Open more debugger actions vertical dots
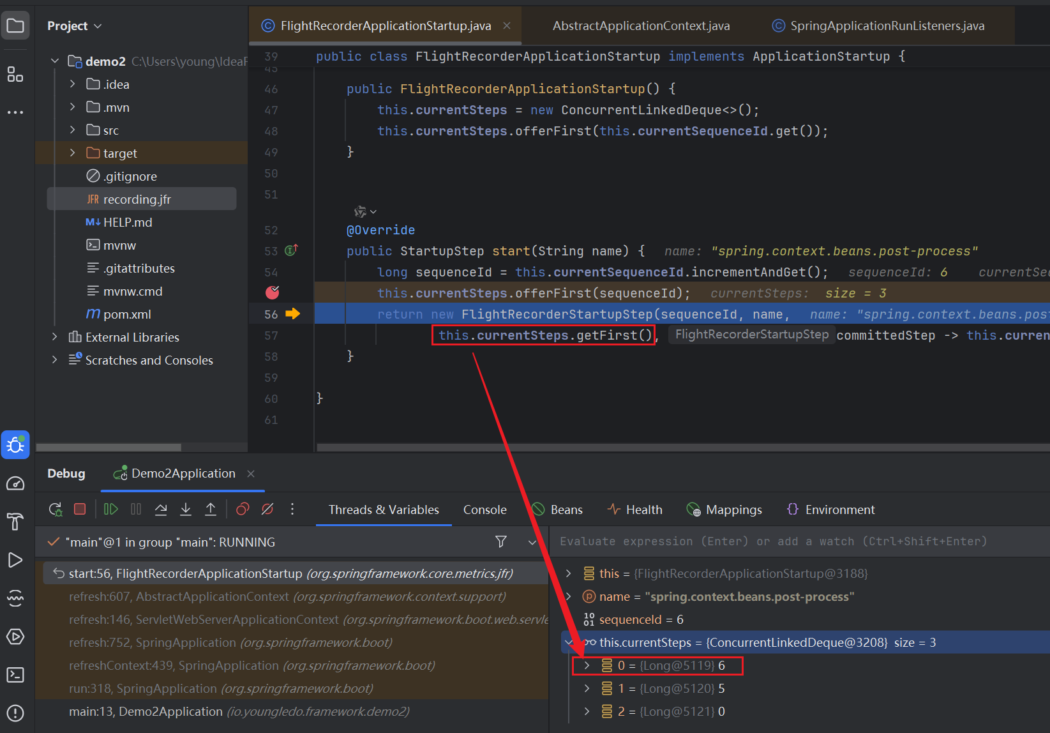 [292, 509]
